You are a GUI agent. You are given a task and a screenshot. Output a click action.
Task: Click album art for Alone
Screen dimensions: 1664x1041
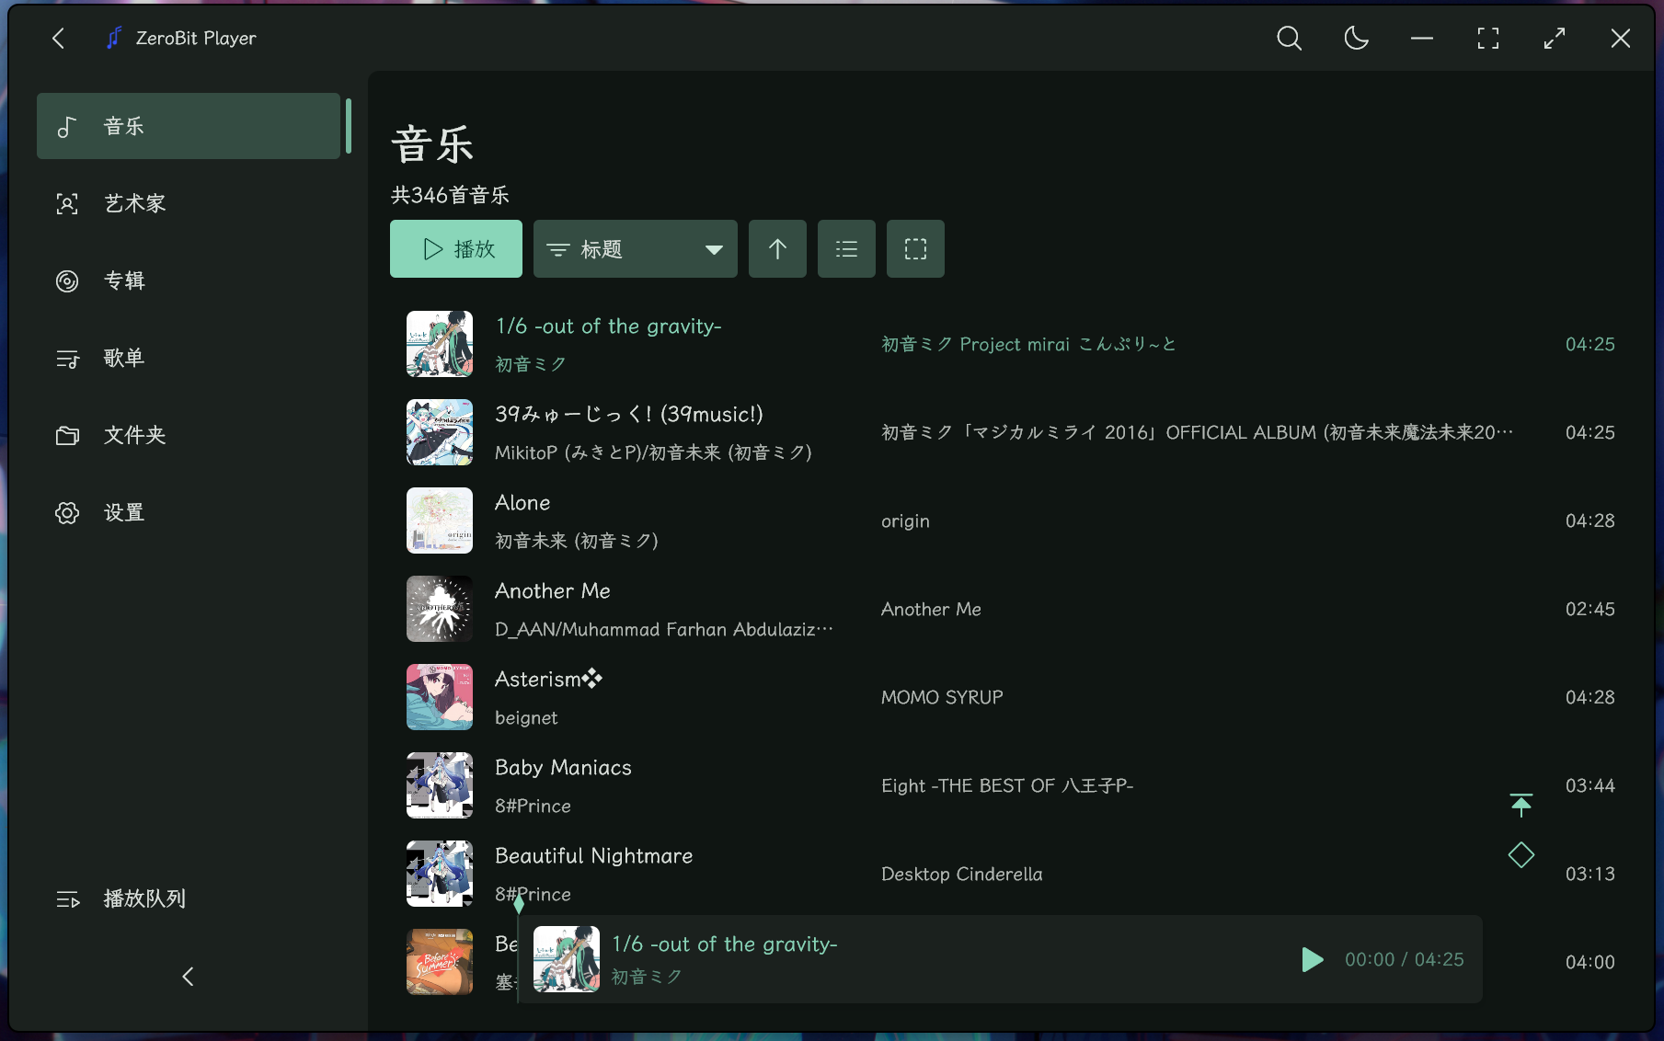(440, 520)
